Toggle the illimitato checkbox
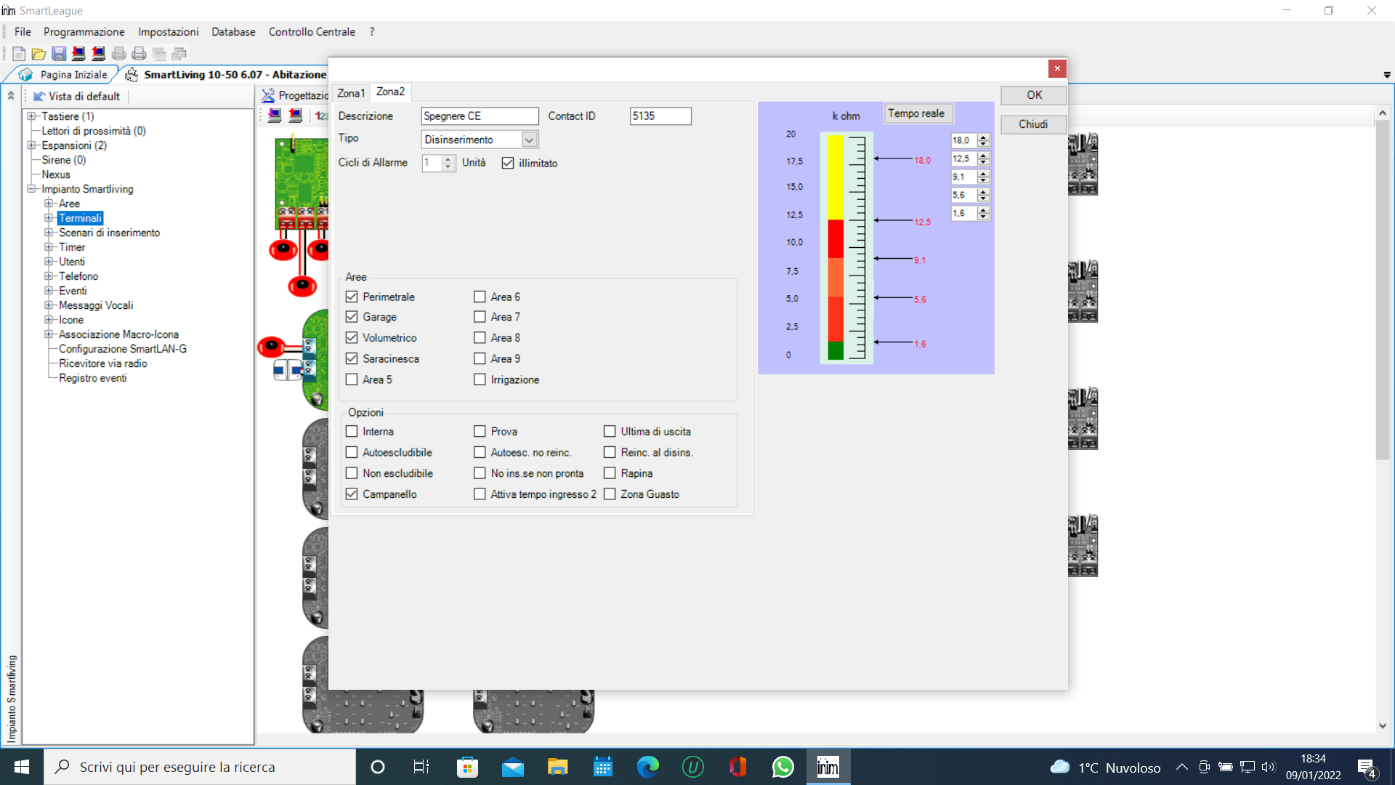 (508, 163)
